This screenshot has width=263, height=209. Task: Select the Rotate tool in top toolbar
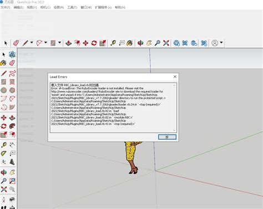[x=94, y=43]
